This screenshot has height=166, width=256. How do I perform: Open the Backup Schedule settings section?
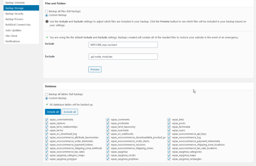[x=15, y=3]
